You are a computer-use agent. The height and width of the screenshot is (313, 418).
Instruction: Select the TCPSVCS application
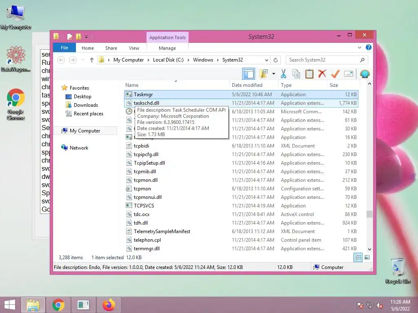coord(241,206)
